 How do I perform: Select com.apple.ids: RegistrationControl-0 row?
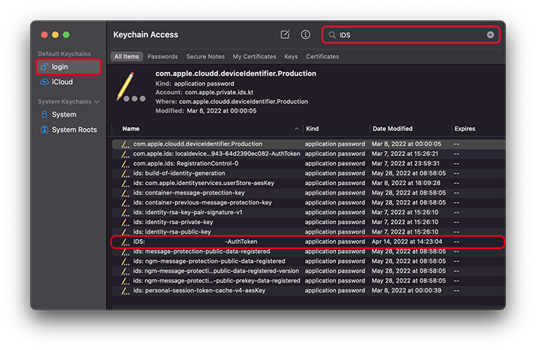point(309,163)
